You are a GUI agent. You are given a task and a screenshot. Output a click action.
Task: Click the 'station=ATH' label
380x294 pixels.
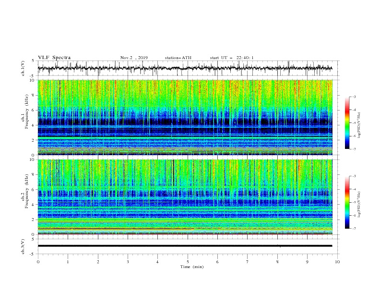click(178, 58)
